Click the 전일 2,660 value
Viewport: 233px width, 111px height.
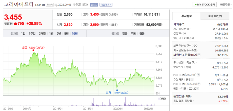click(68, 14)
